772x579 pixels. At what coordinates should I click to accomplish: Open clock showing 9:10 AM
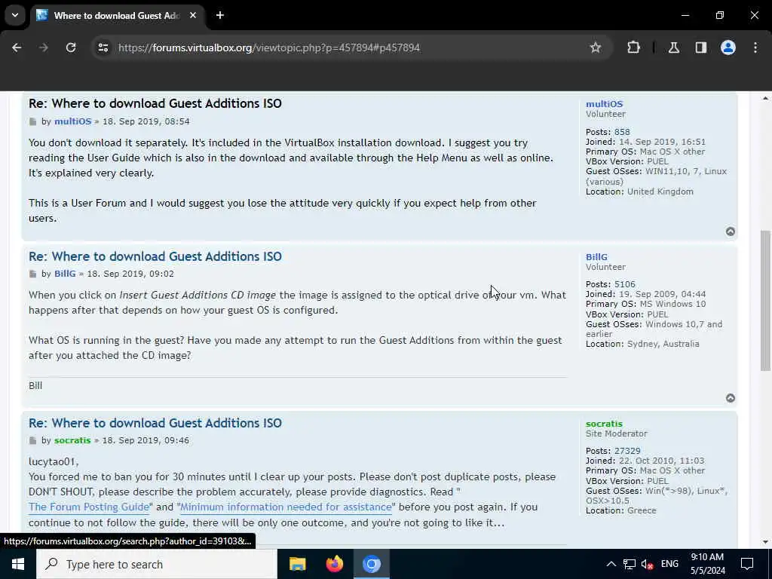(x=707, y=564)
